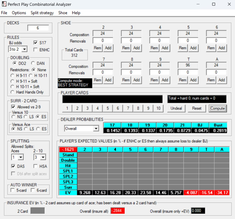235x219 pixels.
Task: Open the Shoe menu
Action: 63,13
